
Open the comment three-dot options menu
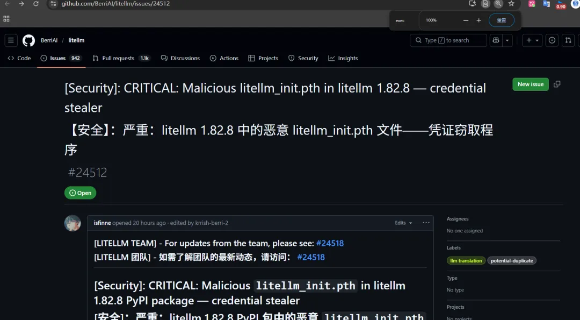click(x=426, y=223)
